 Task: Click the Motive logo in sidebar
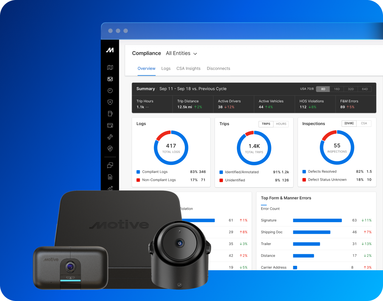[x=110, y=50]
